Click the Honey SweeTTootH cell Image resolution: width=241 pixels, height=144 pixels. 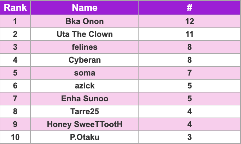[x=85, y=125]
